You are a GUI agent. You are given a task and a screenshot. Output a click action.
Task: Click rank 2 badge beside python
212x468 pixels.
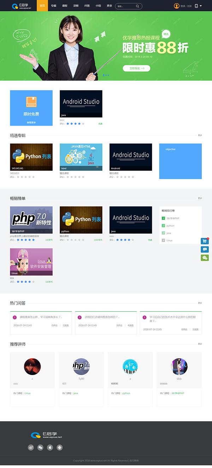[x=163, y=226]
